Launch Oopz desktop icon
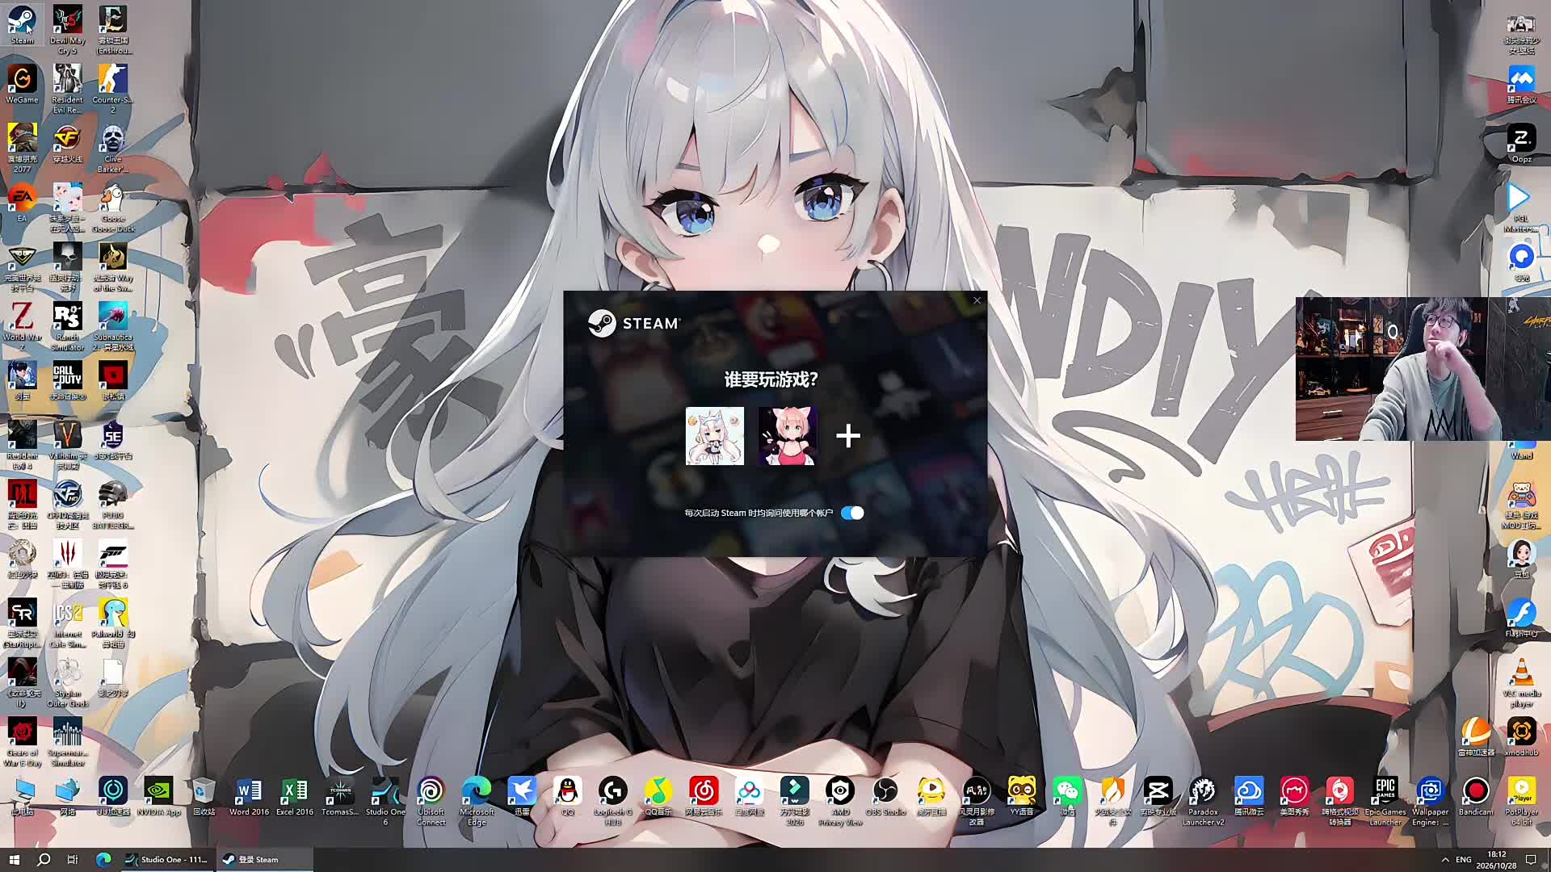This screenshot has height=872, width=1551. (x=1521, y=143)
